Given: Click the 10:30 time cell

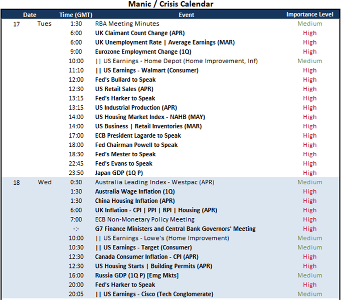Looking at the screenshot, I should click(76, 247).
